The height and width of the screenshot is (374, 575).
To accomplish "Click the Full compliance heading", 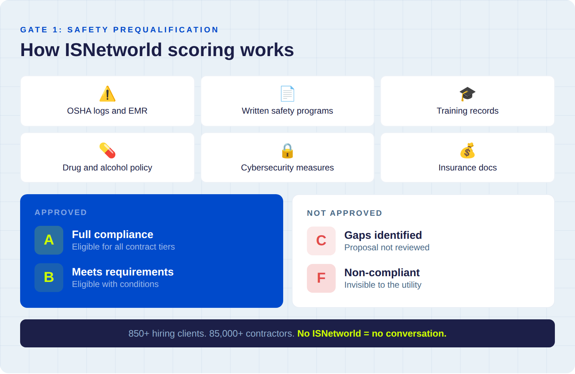I will (112, 234).
